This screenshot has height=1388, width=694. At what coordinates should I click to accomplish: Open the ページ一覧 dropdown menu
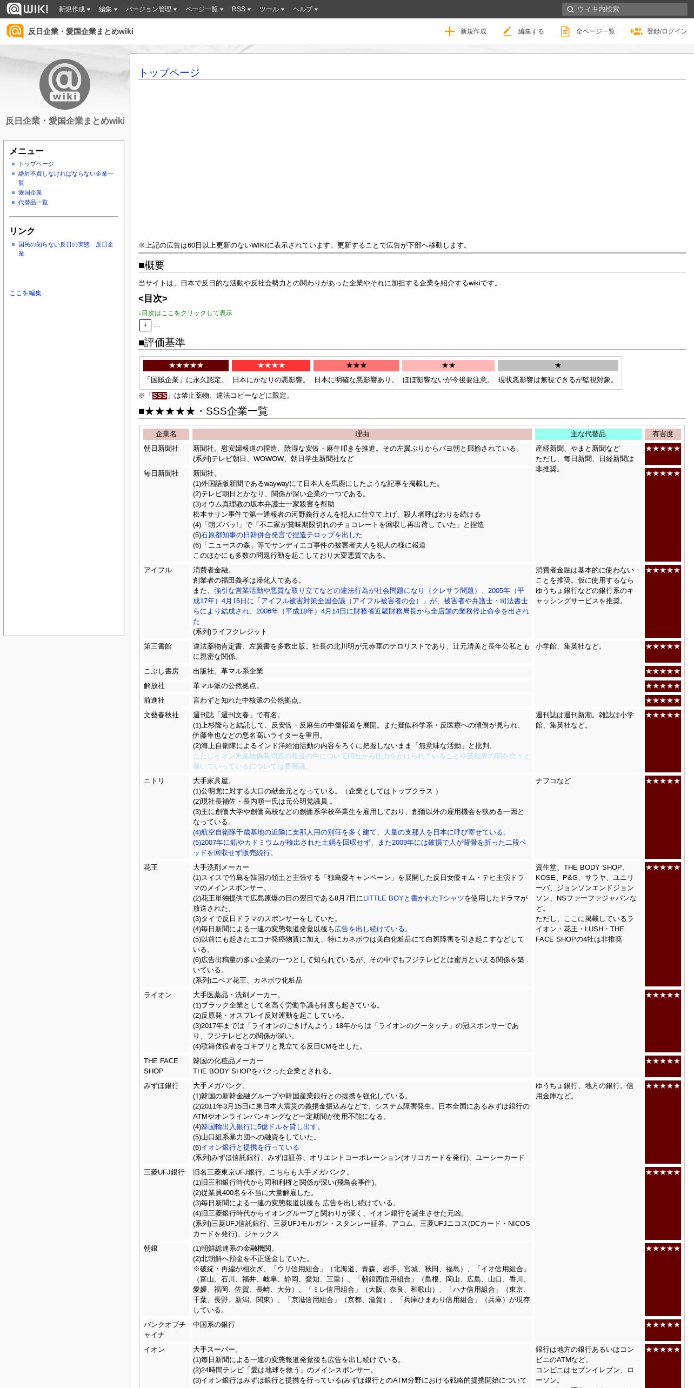coord(204,9)
